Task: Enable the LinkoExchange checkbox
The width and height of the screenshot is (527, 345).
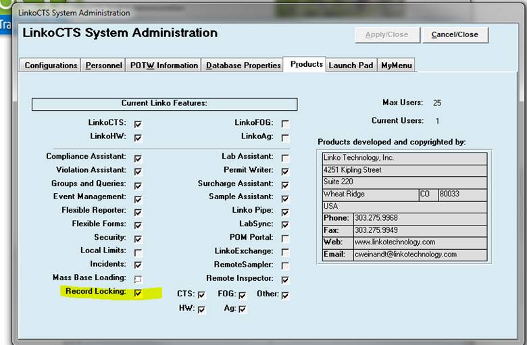Action: click(285, 252)
